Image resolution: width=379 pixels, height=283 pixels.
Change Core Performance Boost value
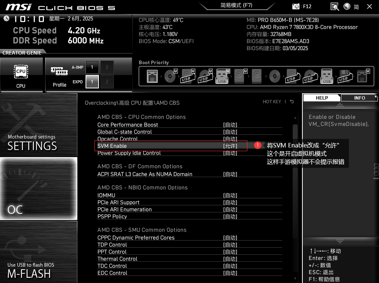(230, 125)
